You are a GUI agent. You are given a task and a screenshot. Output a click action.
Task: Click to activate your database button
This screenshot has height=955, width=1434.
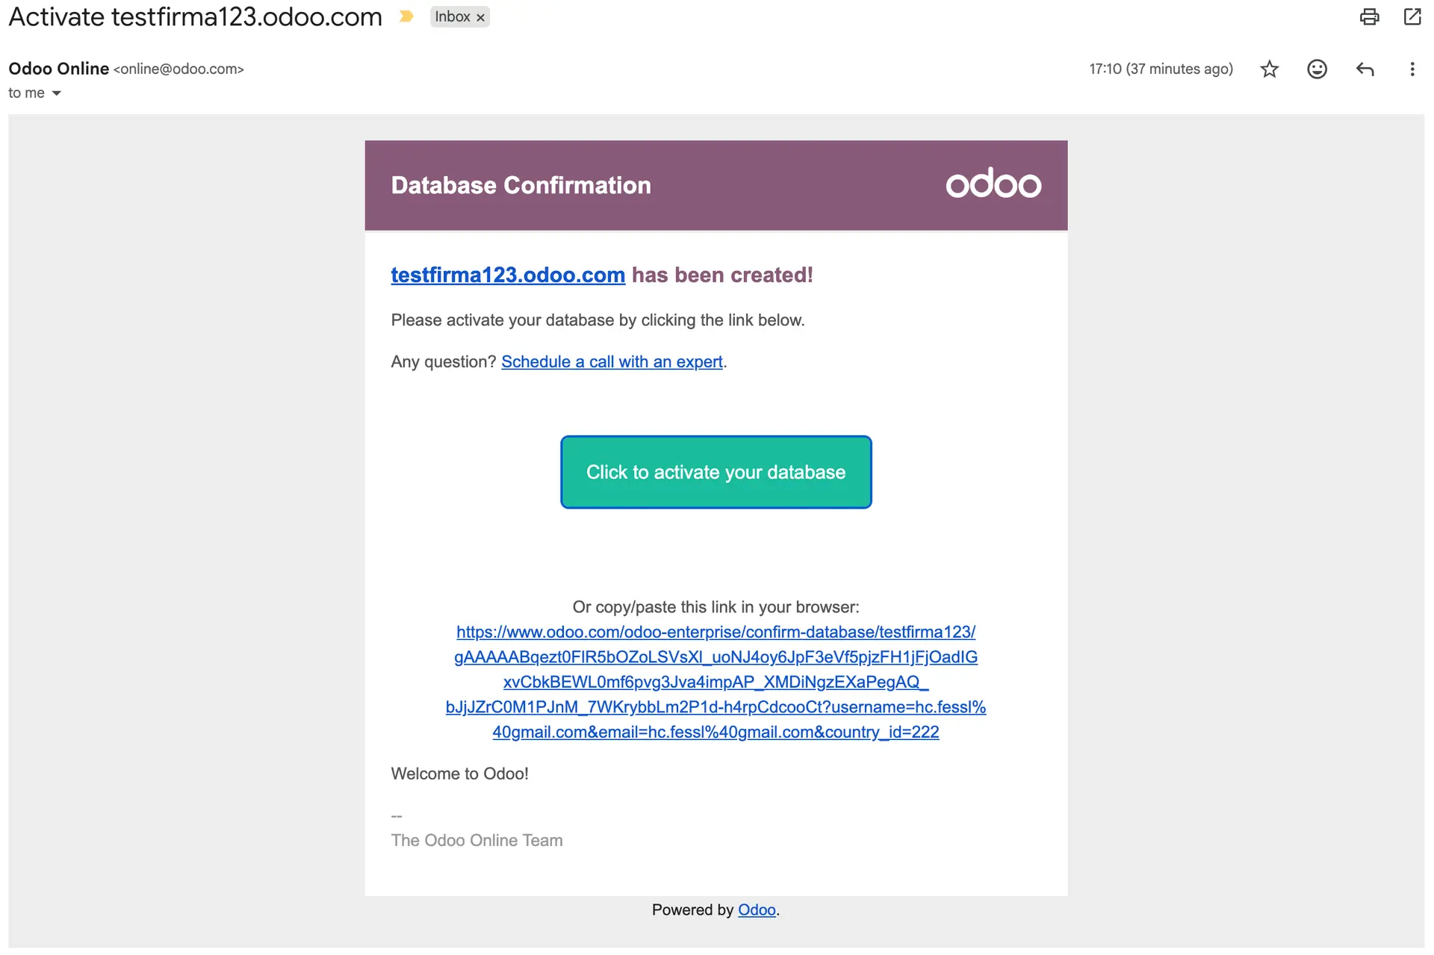point(716,472)
